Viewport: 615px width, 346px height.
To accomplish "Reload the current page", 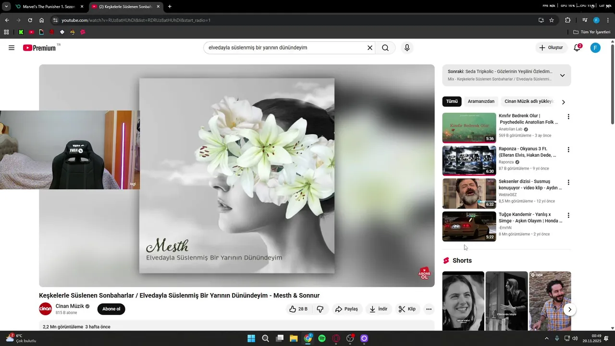I will tap(30, 20).
